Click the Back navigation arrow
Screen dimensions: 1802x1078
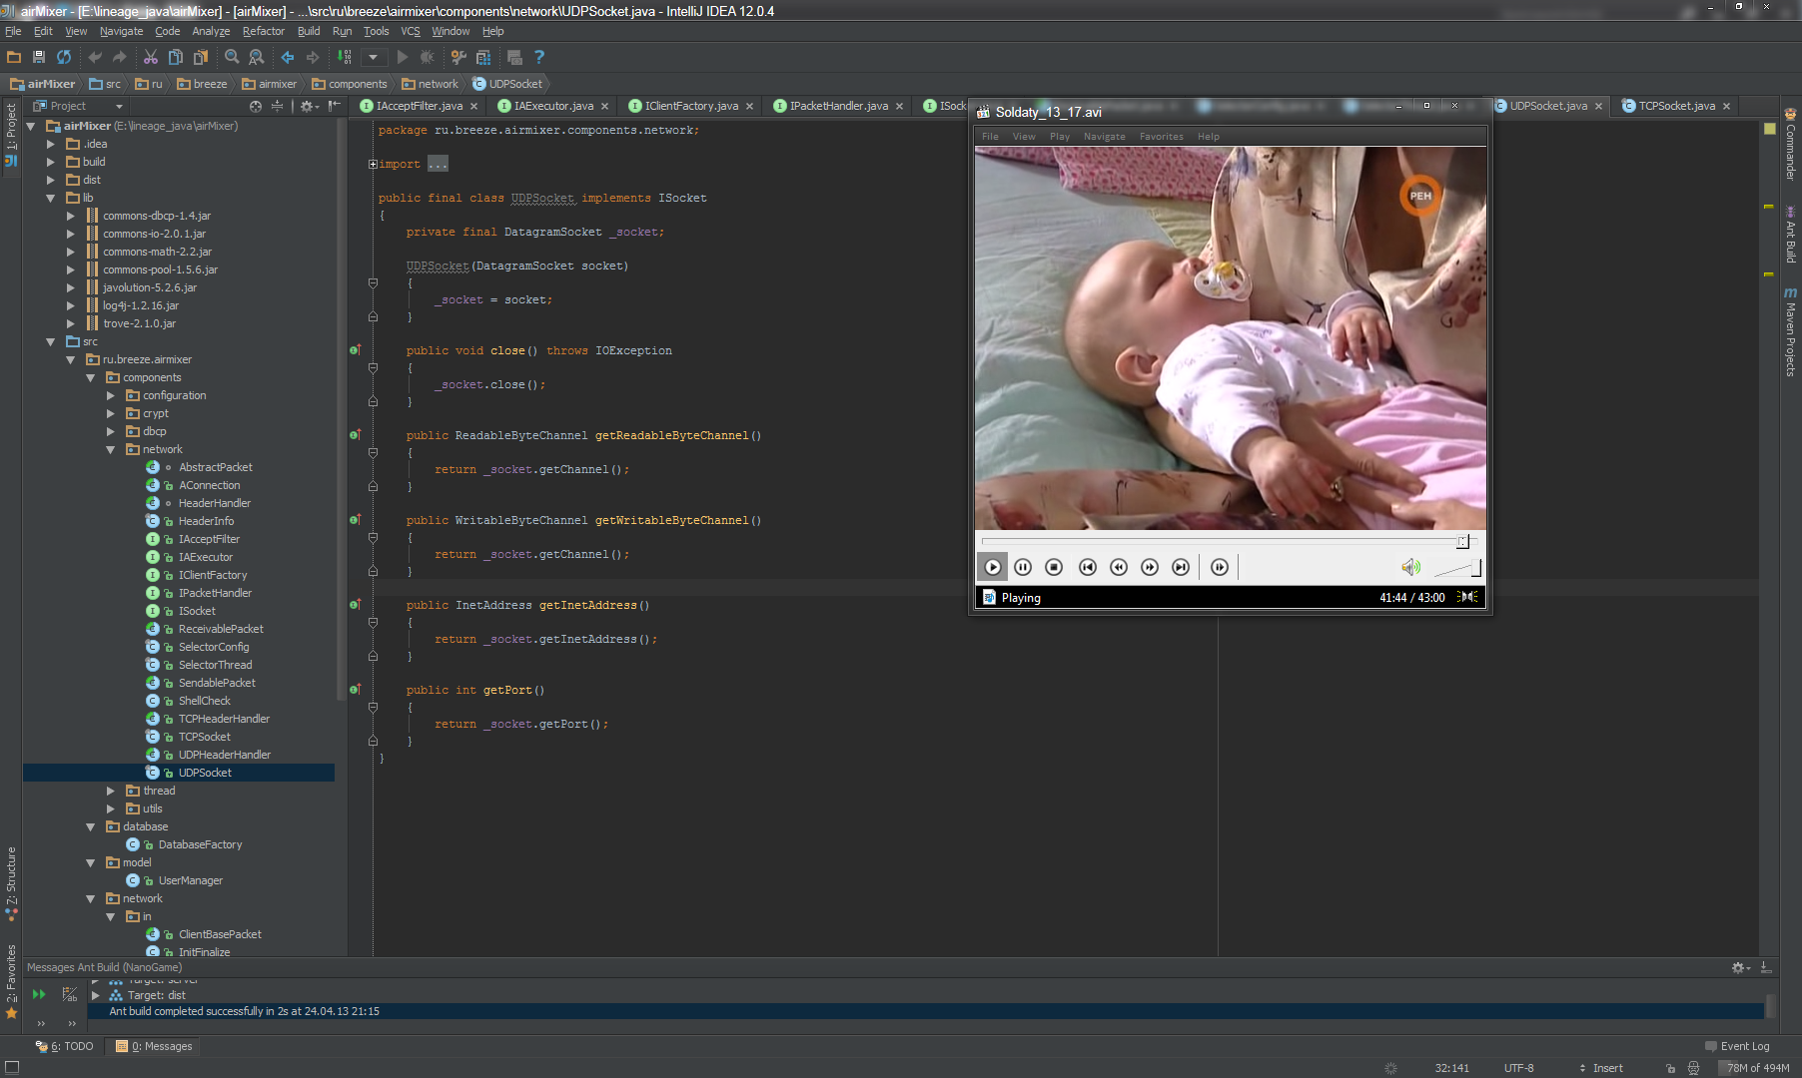[x=288, y=57]
